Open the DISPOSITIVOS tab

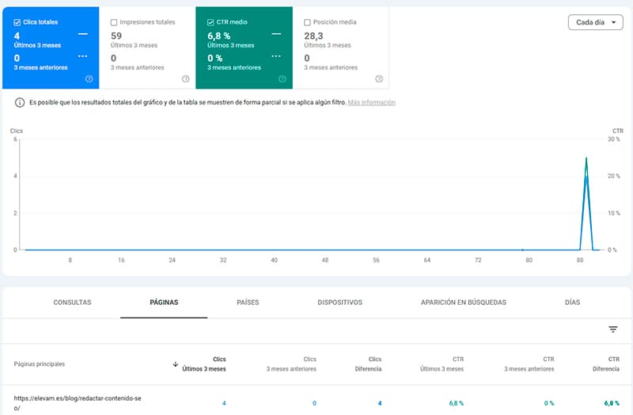(340, 303)
